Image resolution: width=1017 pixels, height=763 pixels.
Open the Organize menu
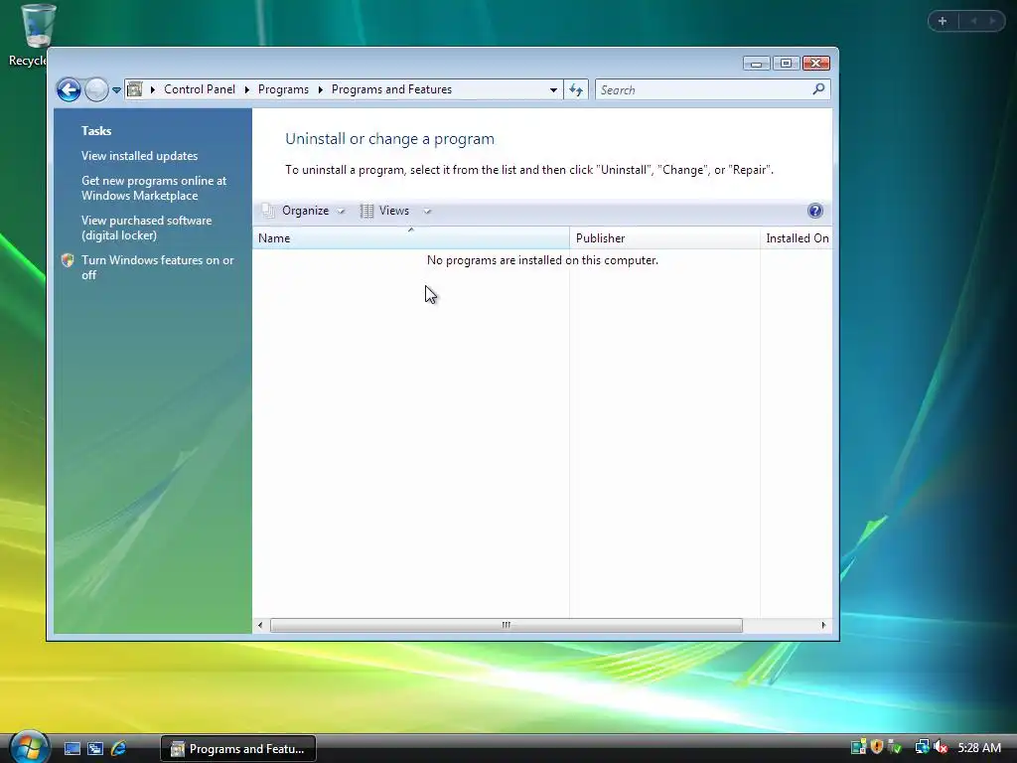305,211
